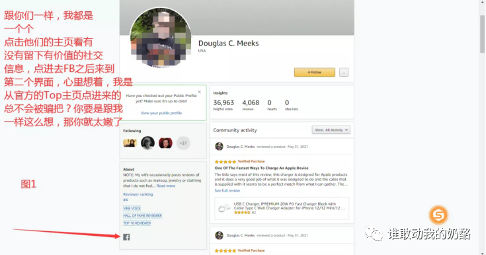Open the VINE VOICE badge
The height and width of the screenshot is (255, 486).
click(132, 208)
